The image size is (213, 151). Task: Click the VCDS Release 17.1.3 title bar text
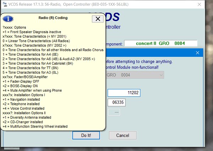point(68,4)
